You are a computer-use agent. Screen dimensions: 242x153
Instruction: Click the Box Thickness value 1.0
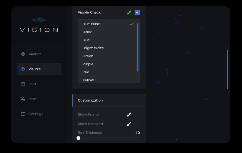point(137,133)
